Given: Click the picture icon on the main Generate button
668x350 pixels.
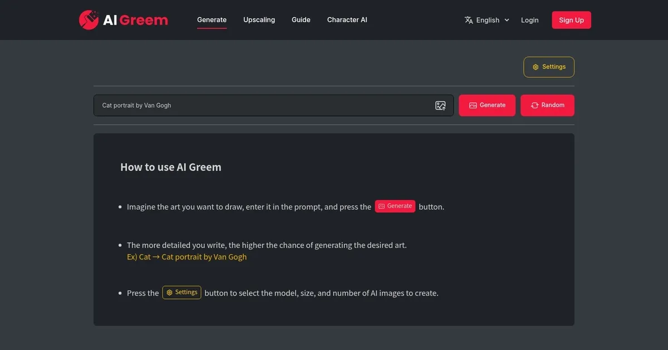Looking at the screenshot, I should [x=473, y=106].
